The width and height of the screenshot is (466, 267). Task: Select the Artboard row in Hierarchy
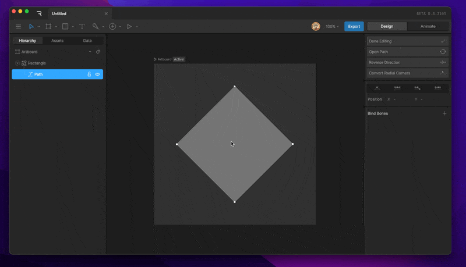click(57, 52)
